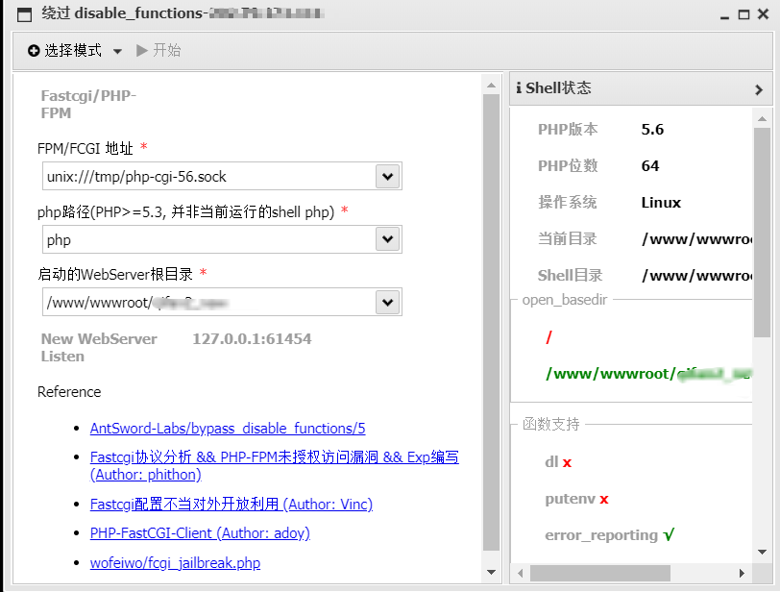Screen dimensions: 780x592
Task: Open WebServer root directory dropdown arrow
Action: pyautogui.click(x=387, y=303)
